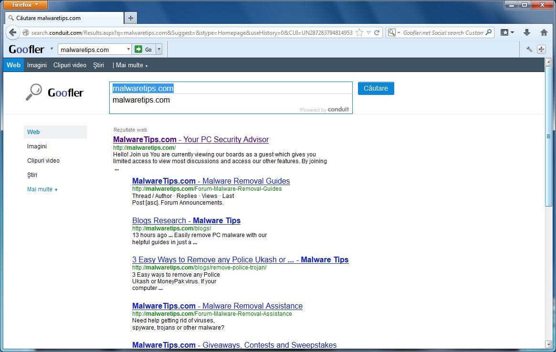The image size is (556, 352).
Task: Select Imagini in the left sidebar
Action: point(37,146)
